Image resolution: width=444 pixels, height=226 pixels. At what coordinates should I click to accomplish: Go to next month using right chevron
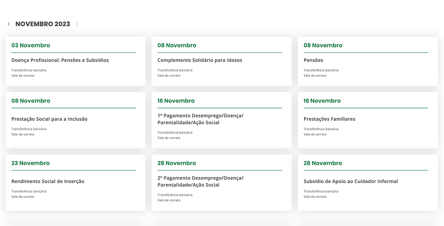[x=77, y=24]
